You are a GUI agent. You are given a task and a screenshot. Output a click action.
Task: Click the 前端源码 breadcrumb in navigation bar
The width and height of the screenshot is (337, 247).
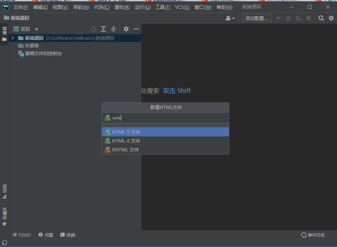coord(17,18)
